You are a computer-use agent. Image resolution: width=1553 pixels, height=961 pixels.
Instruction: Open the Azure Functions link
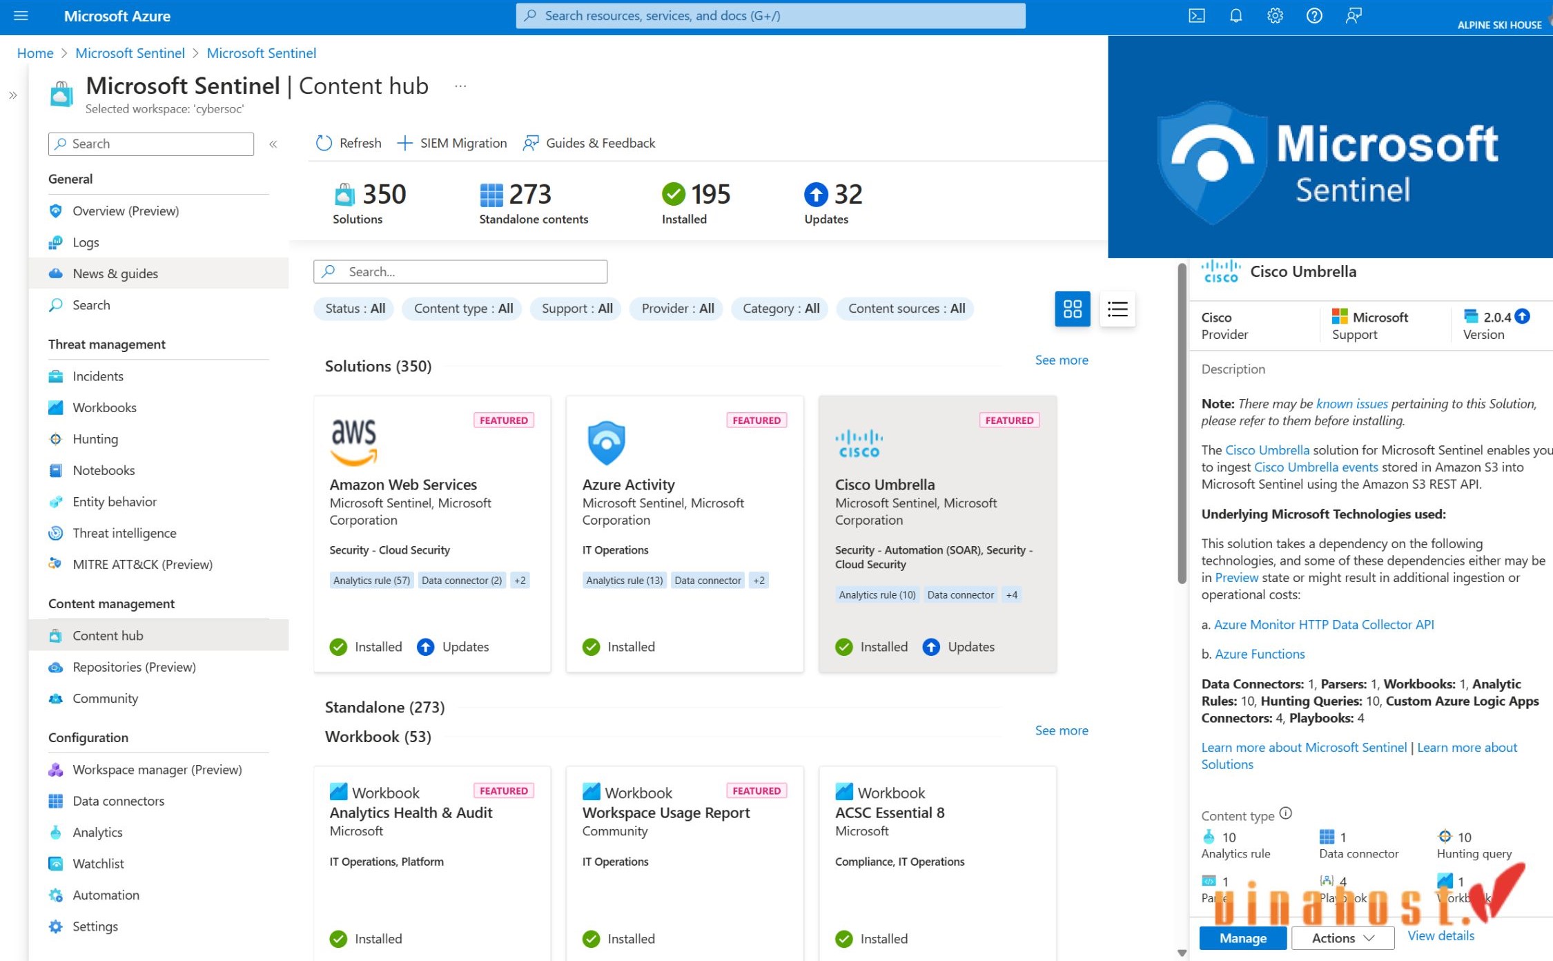[x=1260, y=654]
